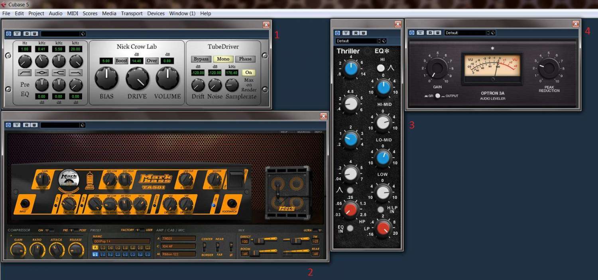
Task: Open the Window (1) menu
Action: (182, 14)
